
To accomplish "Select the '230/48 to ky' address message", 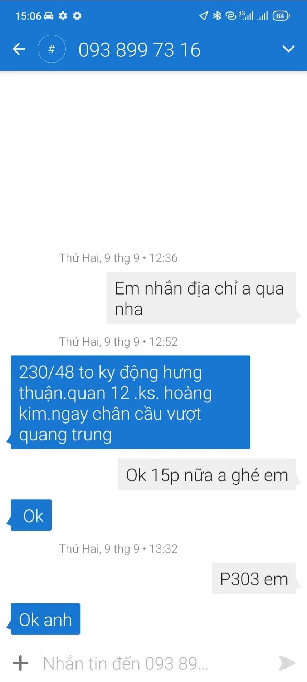I will [x=131, y=402].
